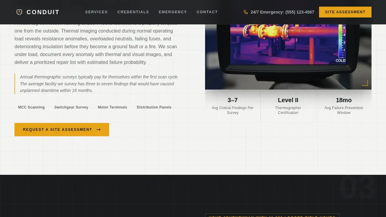Open the Emergency navigation item

[x=173, y=12]
